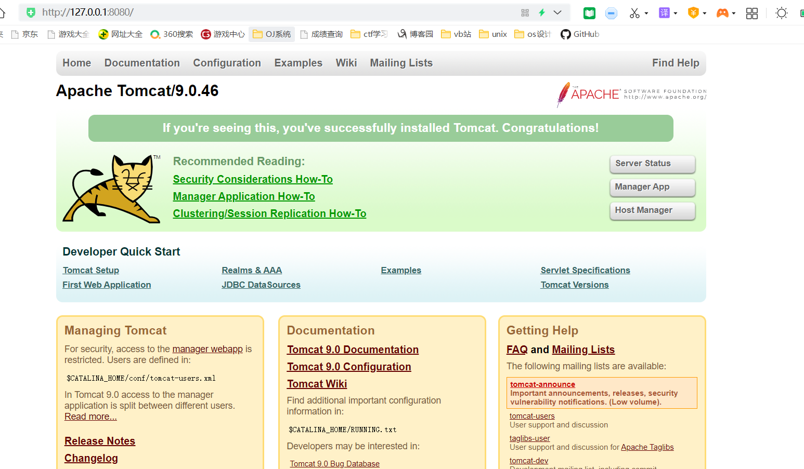804x469 pixels.
Task: Click the Tomcat cat mascot image
Action: (112, 189)
